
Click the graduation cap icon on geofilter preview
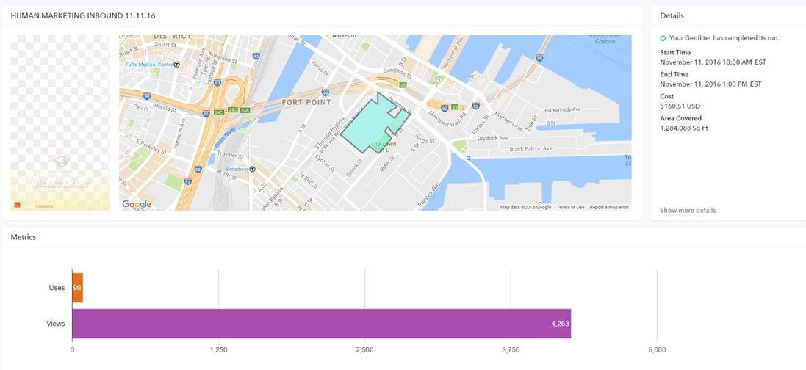tap(61, 162)
